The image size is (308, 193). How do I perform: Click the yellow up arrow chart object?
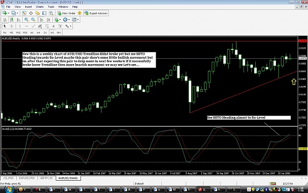(294, 81)
